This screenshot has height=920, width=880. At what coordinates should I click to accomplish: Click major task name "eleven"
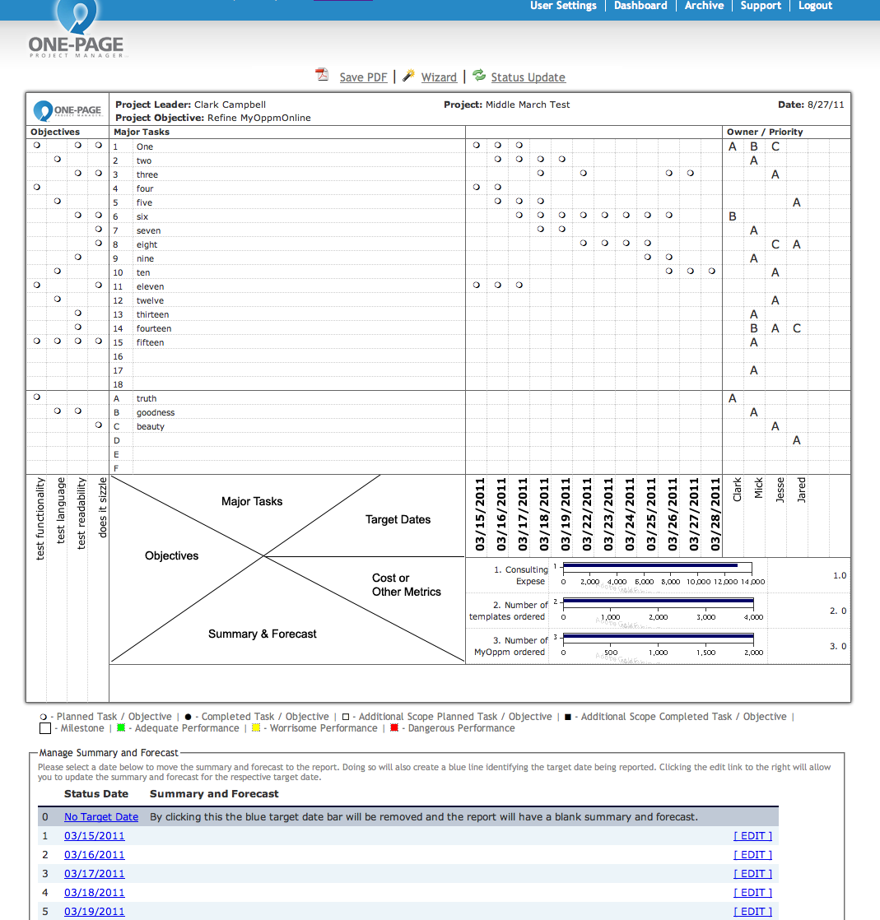coord(151,286)
